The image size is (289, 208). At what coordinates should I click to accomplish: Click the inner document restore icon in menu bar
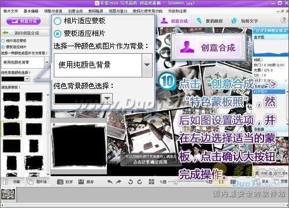[x=282, y=12]
